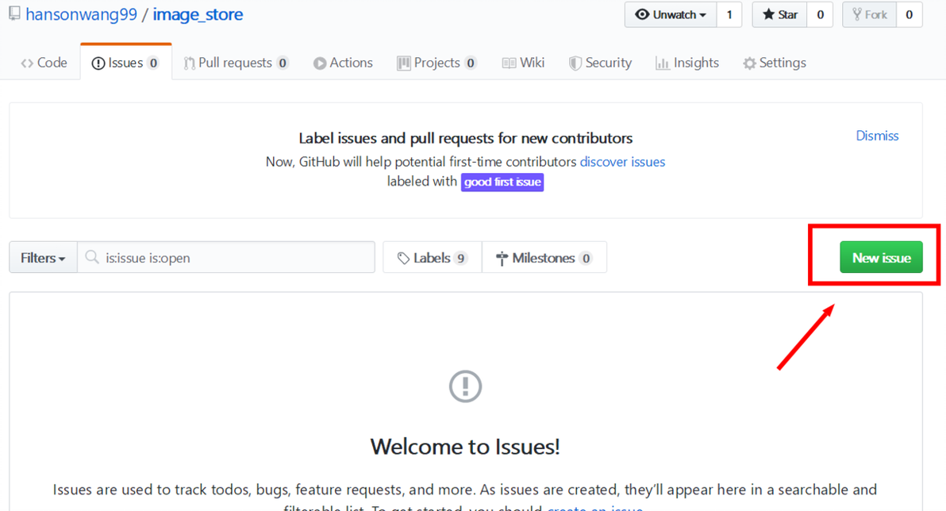Click the issue search input field

(226, 258)
